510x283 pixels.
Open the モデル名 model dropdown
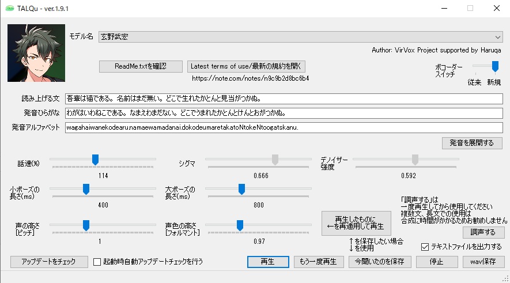pyautogui.click(x=301, y=37)
